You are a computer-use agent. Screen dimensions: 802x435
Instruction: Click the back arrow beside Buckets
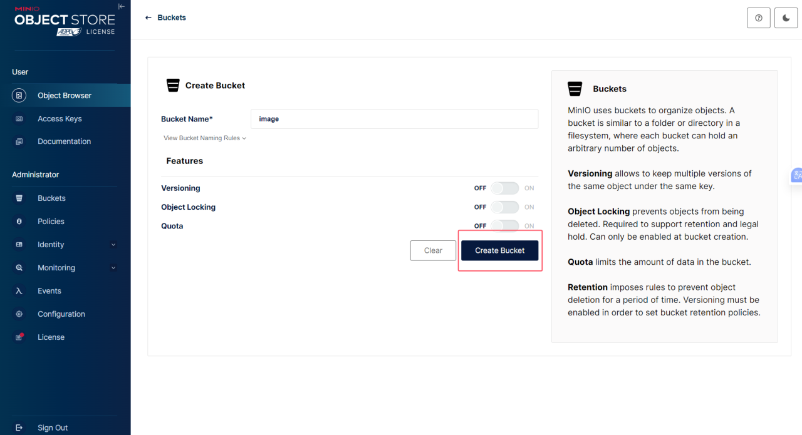pos(148,18)
